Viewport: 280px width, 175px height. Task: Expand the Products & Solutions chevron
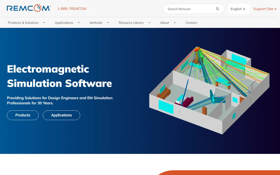[x=44, y=23]
